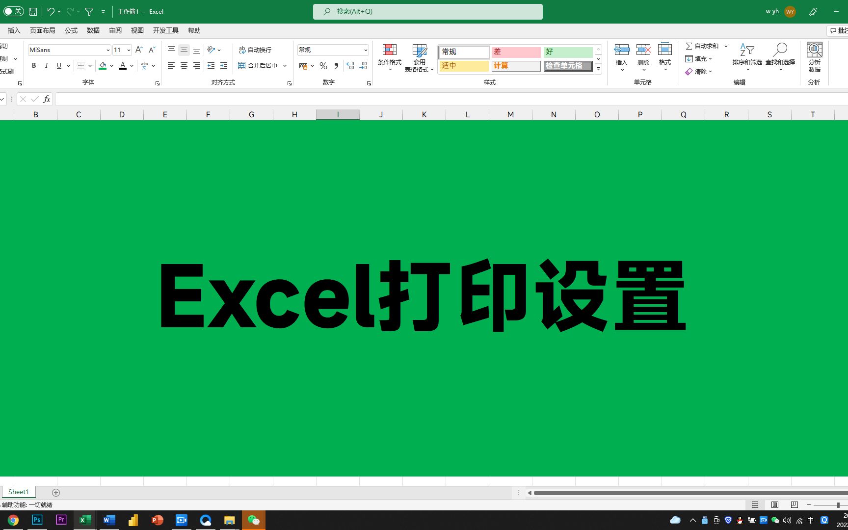This screenshot has height=530, width=848.
Task: Switch to the 页面布局 ribbon tab
Action: (x=42, y=30)
